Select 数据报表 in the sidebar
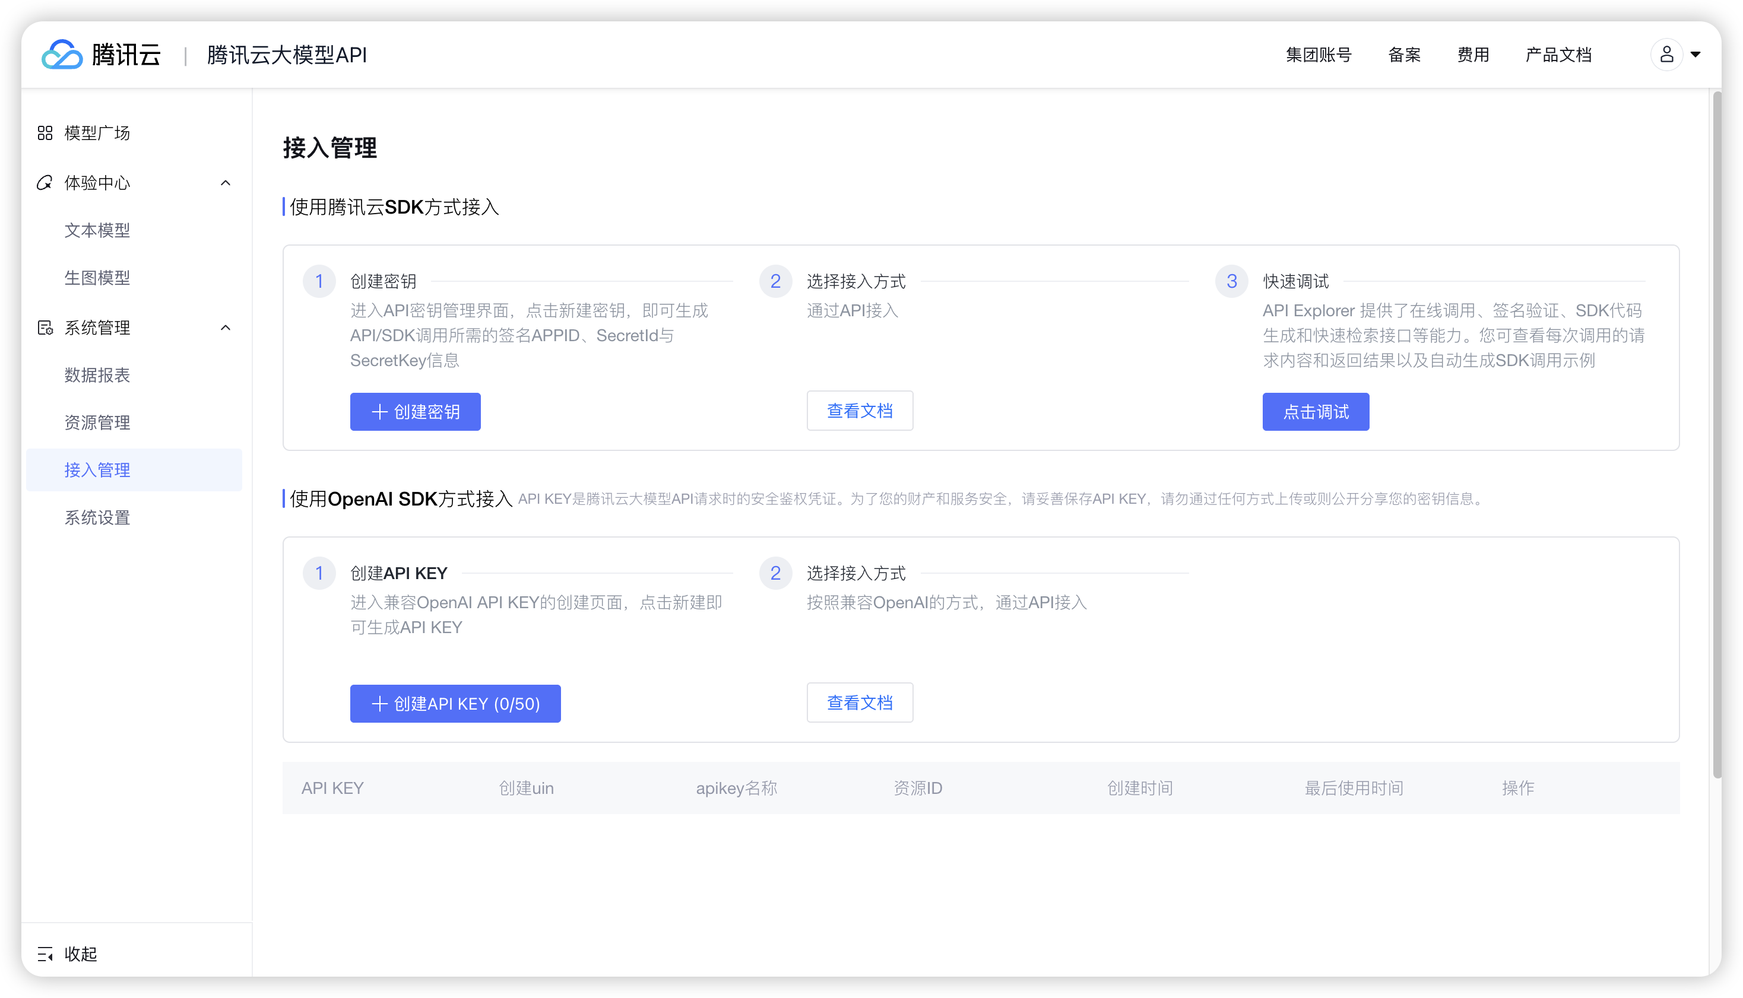 97,375
